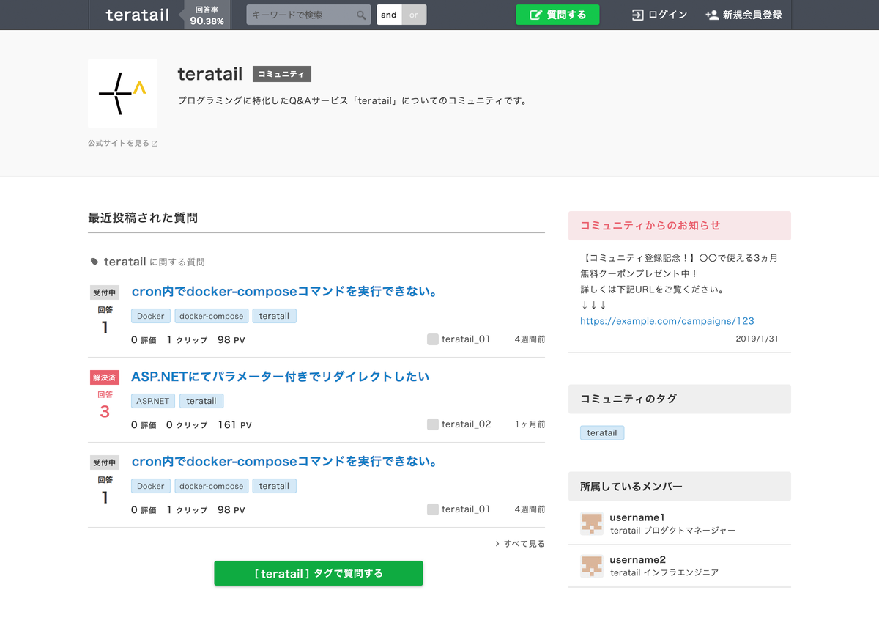Select the 'or' search mode

(x=414, y=15)
